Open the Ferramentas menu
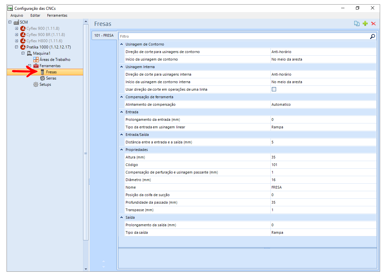Screen dimensions: 385x276 coord(57,15)
